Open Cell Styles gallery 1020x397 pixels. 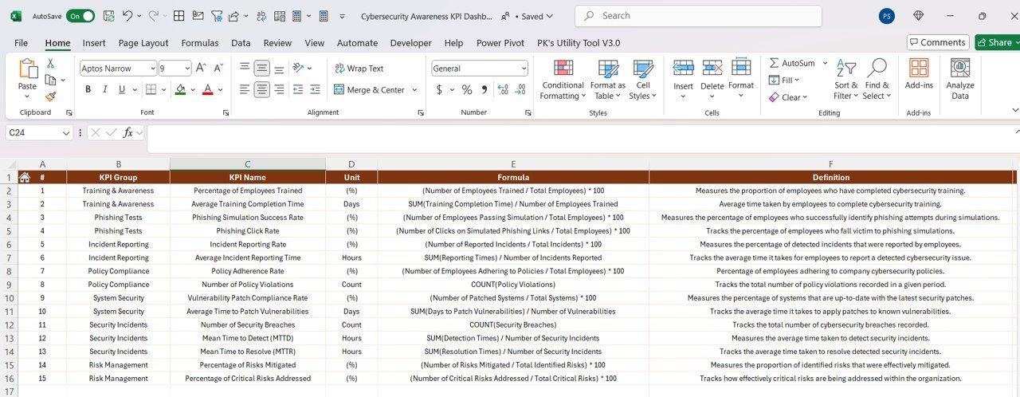tap(643, 80)
